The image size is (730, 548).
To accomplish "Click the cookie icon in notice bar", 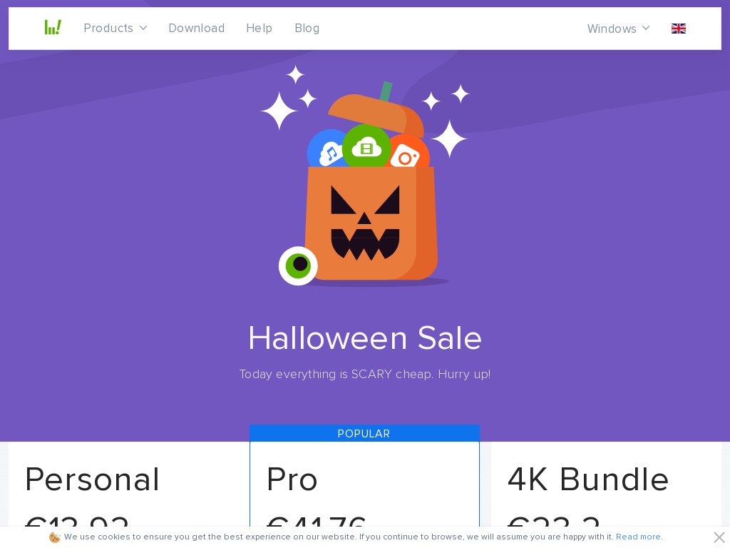I will (x=54, y=537).
